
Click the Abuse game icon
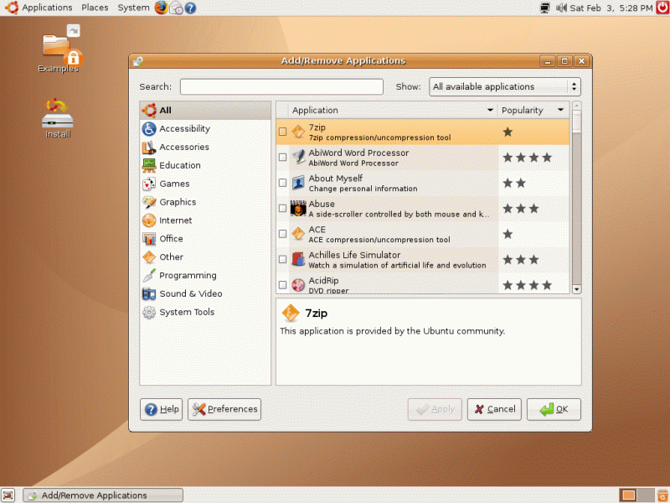[298, 208]
